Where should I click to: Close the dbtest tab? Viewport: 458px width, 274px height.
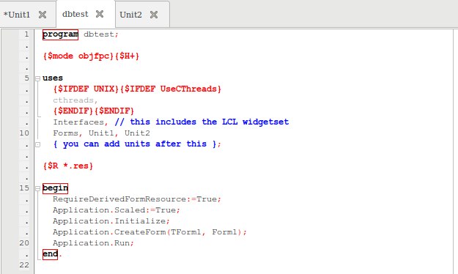100,14
